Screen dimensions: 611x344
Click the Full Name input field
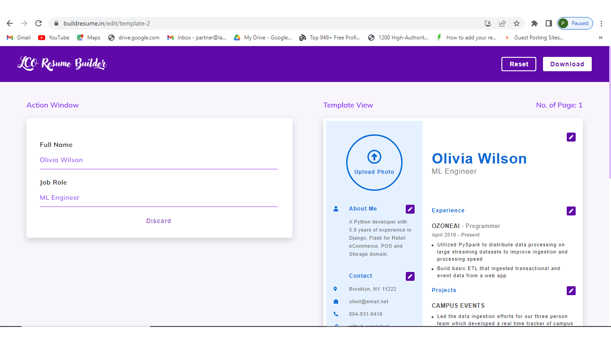click(158, 160)
